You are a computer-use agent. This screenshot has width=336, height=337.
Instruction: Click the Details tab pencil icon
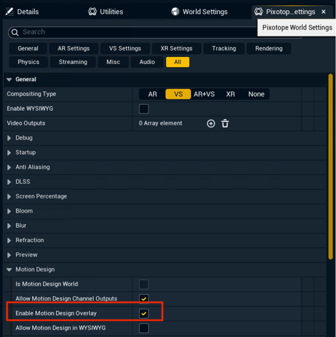[10, 12]
